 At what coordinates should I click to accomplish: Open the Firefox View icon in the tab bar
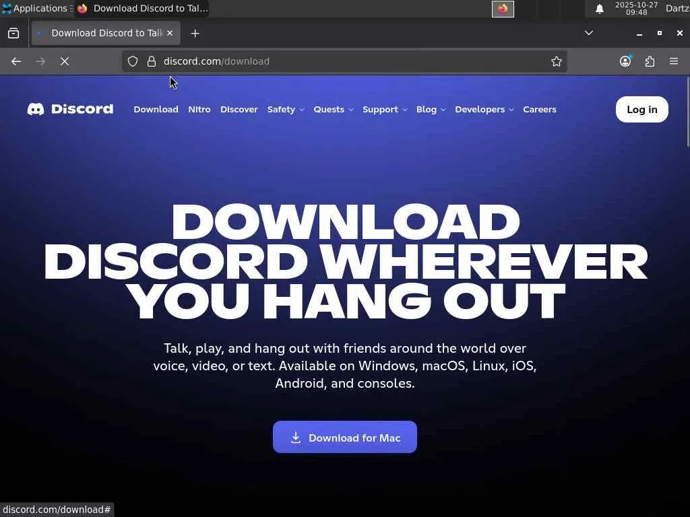pos(13,33)
